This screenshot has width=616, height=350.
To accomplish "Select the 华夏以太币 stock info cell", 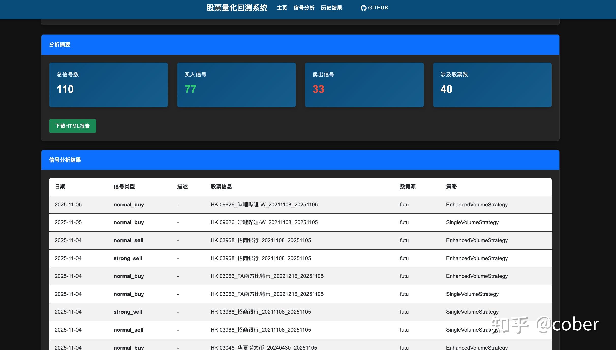I will pyautogui.click(x=264, y=347).
